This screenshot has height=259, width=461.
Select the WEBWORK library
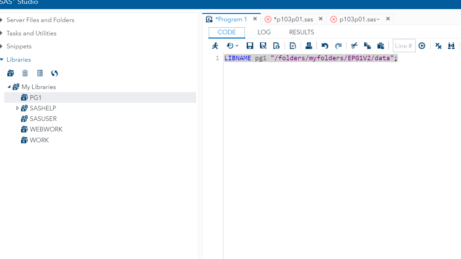coord(46,129)
